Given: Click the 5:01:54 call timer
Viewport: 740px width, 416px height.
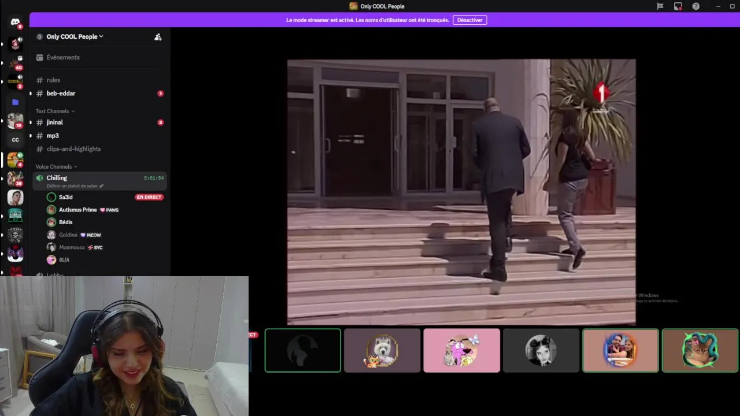Looking at the screenshot, I should pos(154,178).
